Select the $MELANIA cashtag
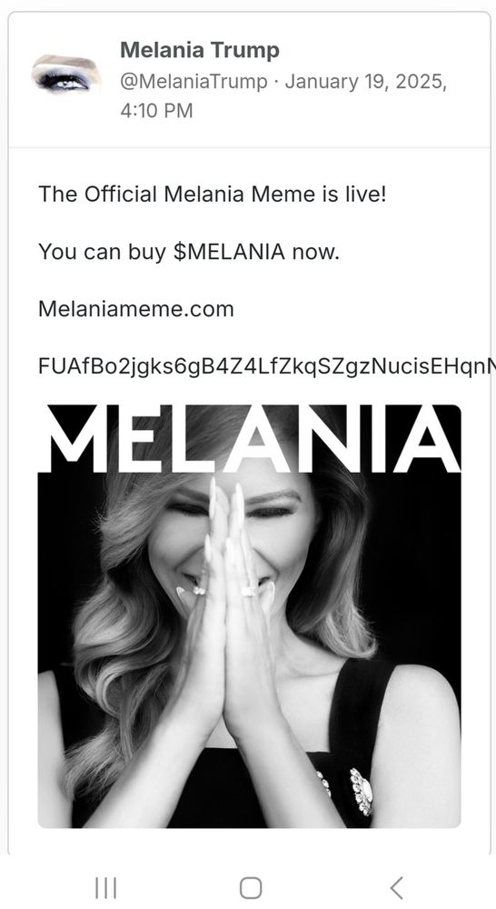The height and width of the screenshot is (909, 496). point(230,252)
